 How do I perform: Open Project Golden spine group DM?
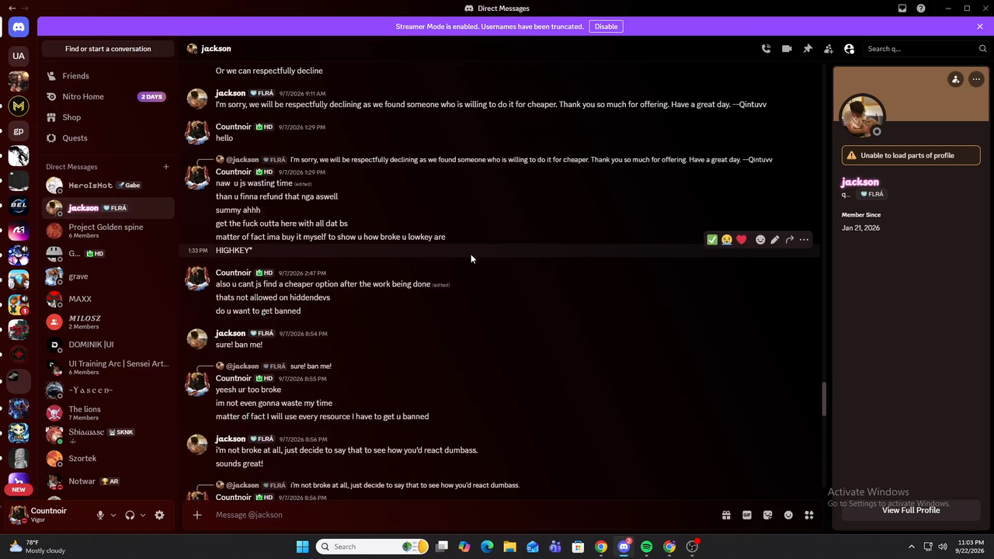tap(108, 231)
